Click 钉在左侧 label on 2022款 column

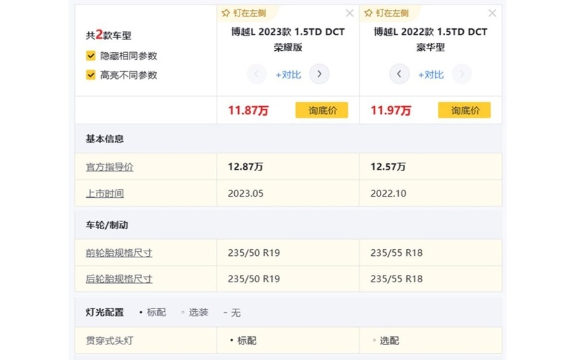(x=392, y=14)
